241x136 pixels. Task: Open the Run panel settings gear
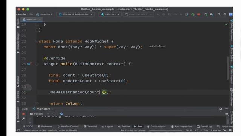[221, 109]
